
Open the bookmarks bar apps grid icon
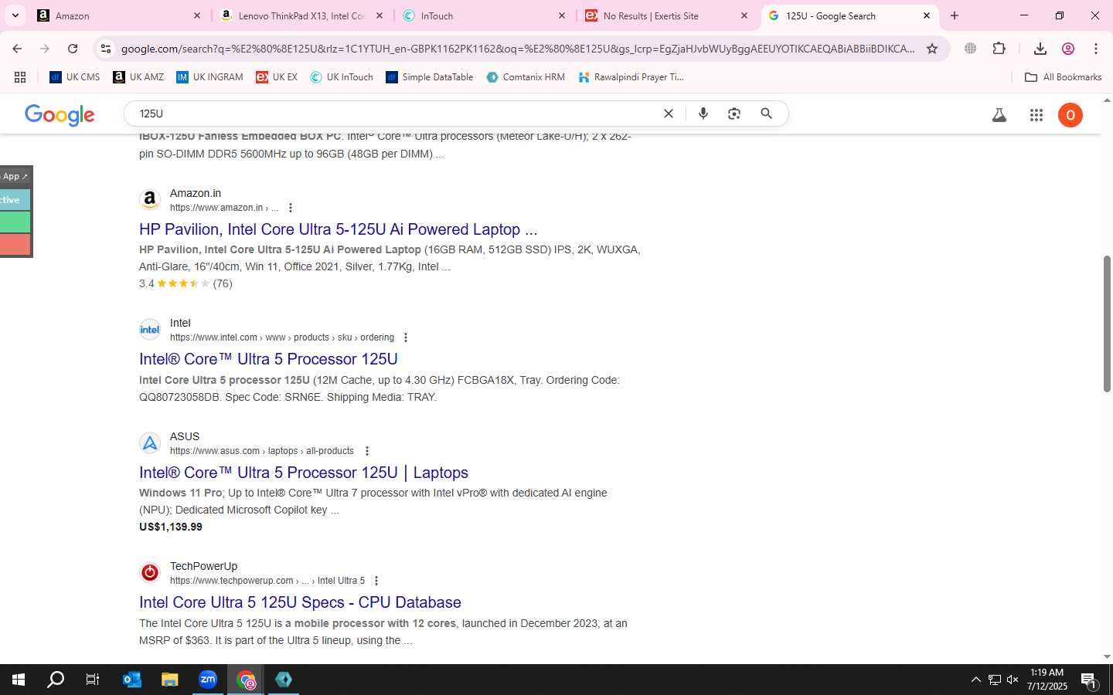tap(20, 77)
